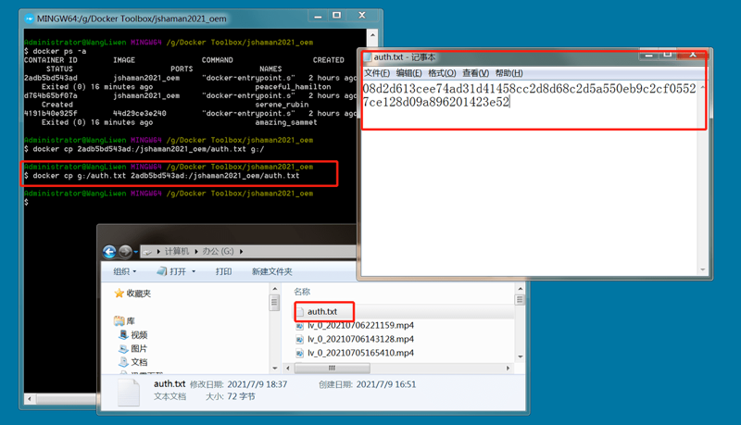Click the 创建日期 2021/7/9 16:51 value
This screenshot has height=425, width=741.
pos(386,384)
